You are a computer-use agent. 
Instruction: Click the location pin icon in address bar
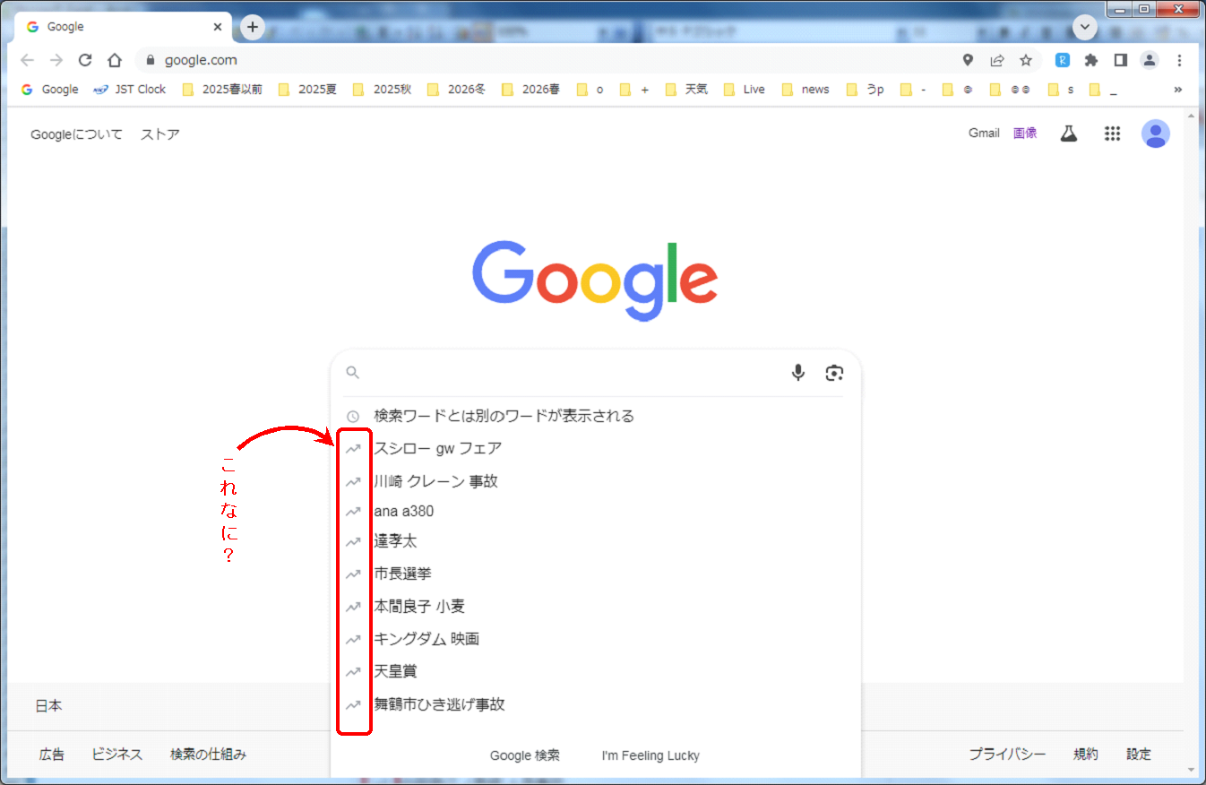[968, 60]
